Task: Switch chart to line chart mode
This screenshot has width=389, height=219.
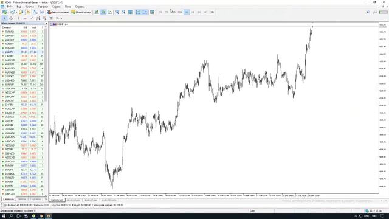Action: coord(109,12)
